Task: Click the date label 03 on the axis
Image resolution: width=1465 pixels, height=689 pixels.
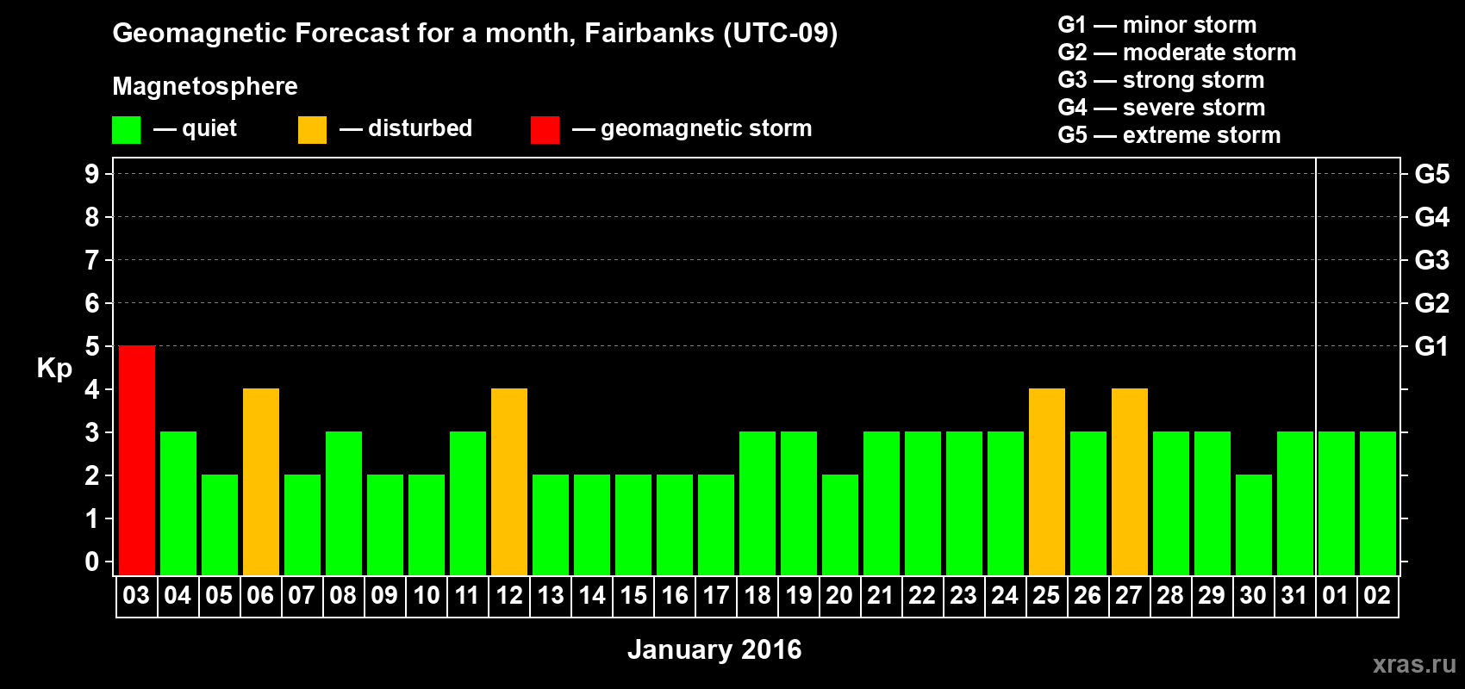Action: tap(136, 595)
